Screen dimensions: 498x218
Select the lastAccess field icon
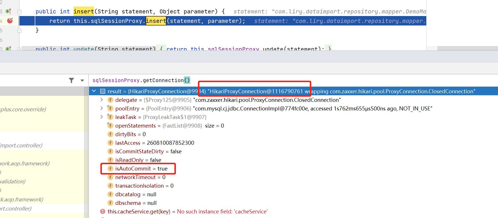coord(110,143)
